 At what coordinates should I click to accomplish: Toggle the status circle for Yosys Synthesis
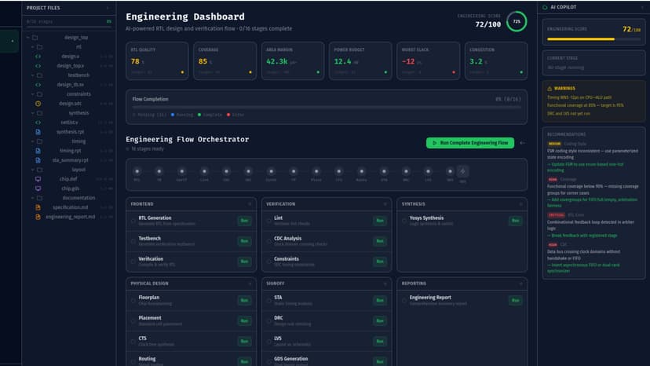click(x=404, y=221)
